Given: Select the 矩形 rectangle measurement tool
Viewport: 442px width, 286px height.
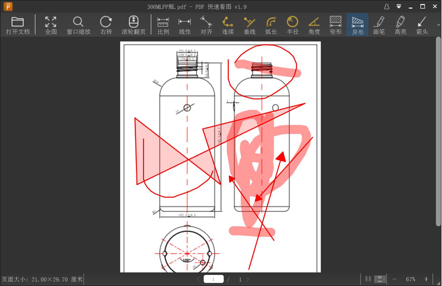Looking at the screenshot, I should pyautogui.click(x=335, y=24).
